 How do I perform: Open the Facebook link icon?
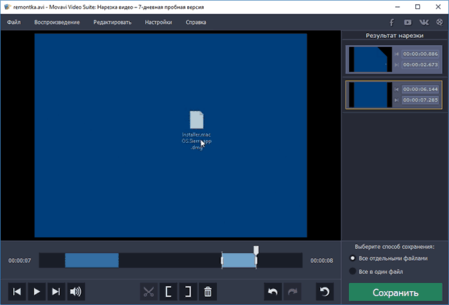click(392, 22)
